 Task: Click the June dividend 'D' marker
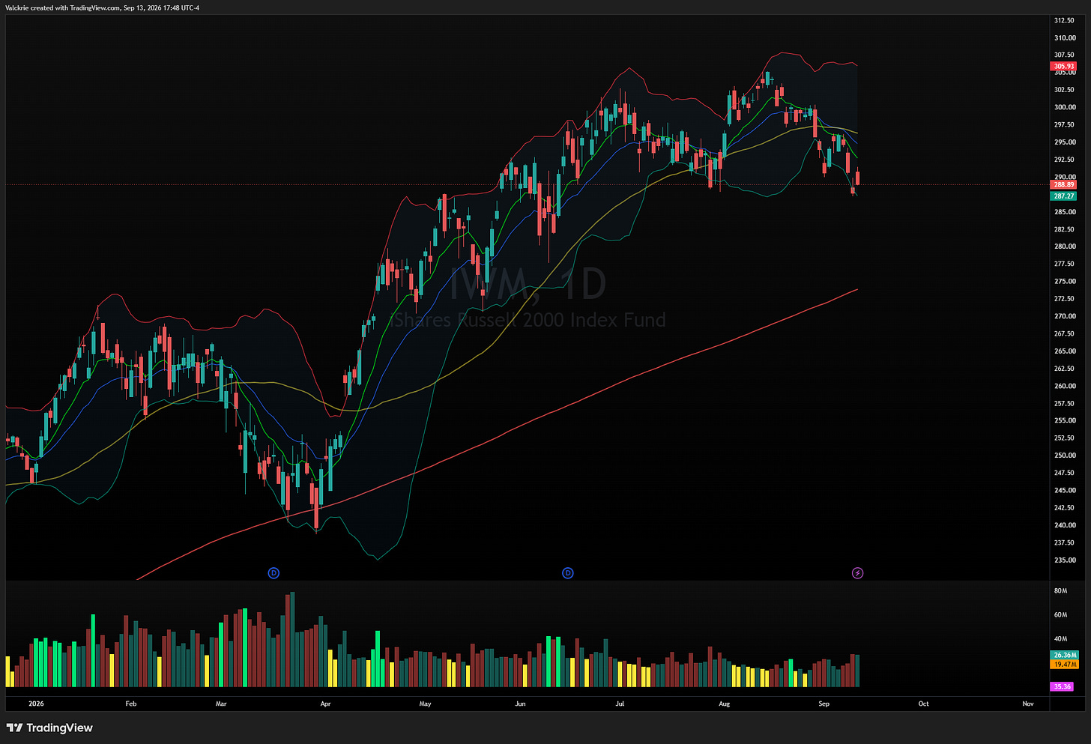[x=568, y=573]
